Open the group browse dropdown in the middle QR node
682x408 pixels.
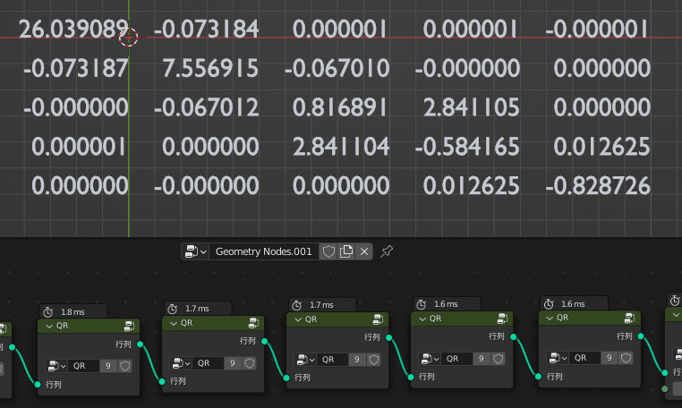[x=305, y=360]
